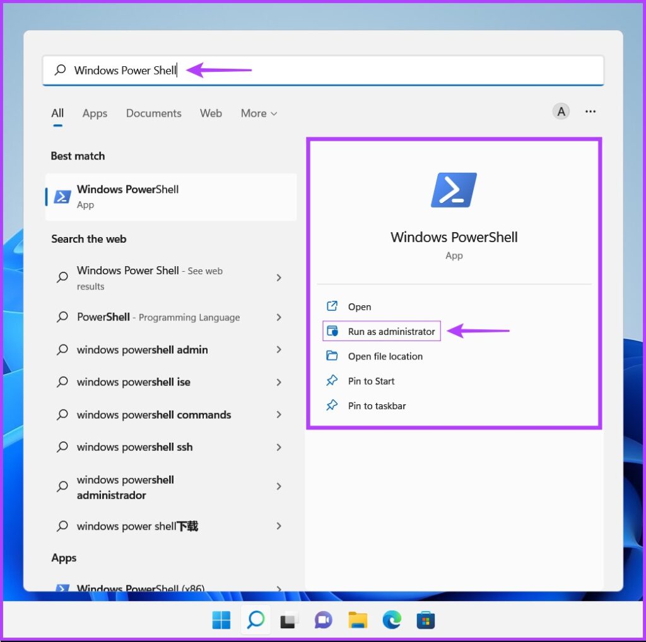Expand the More filter dropdown
646x642 pixels.
pos(259,114)
